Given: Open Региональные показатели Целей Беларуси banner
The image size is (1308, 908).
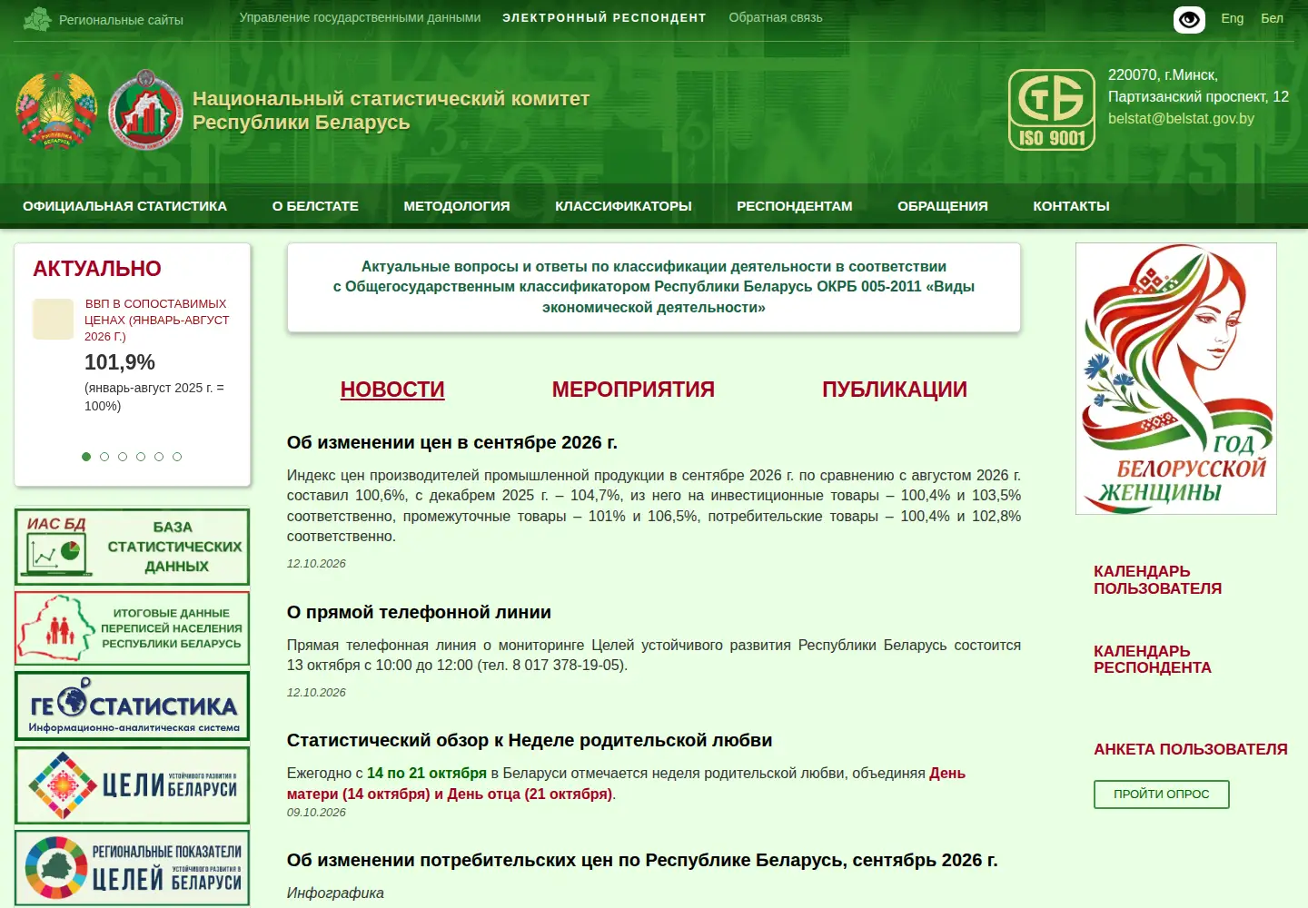Looking at the screenshot, I should point(132,868).
